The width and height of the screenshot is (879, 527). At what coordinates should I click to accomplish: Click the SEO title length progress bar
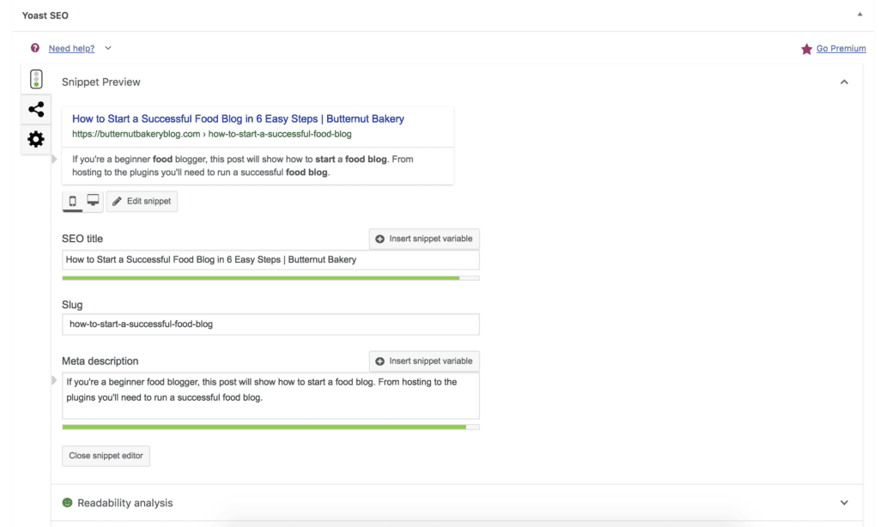click(x=270, y=278)
